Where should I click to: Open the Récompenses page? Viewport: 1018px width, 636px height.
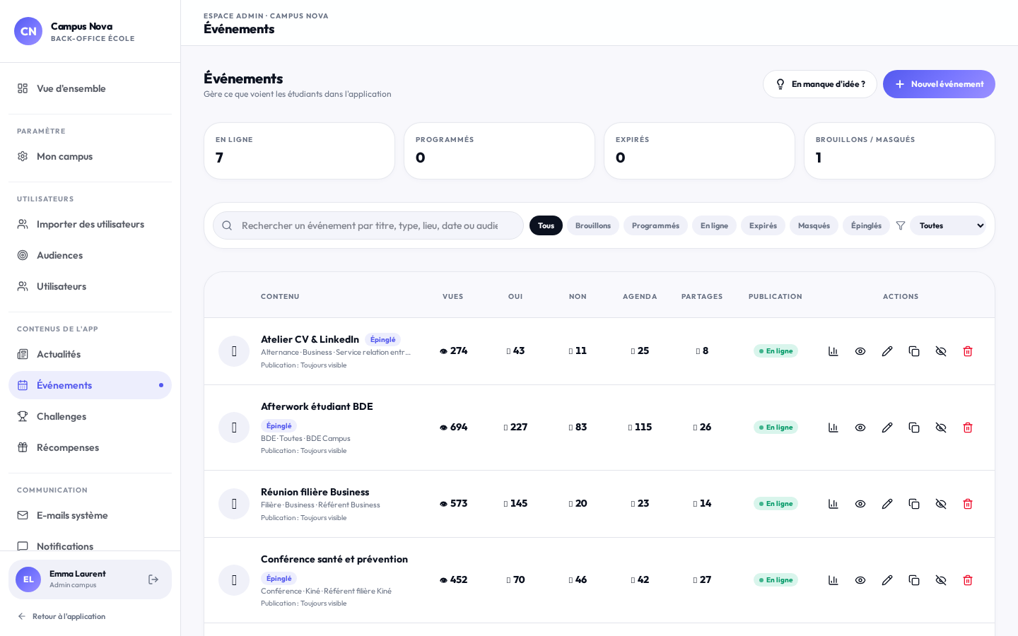[90, 447]
